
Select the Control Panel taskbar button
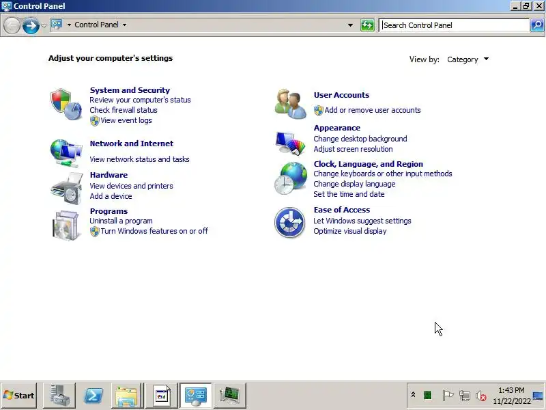pos(196,396)
